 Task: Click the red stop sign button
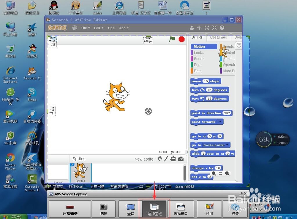(181, 39)
